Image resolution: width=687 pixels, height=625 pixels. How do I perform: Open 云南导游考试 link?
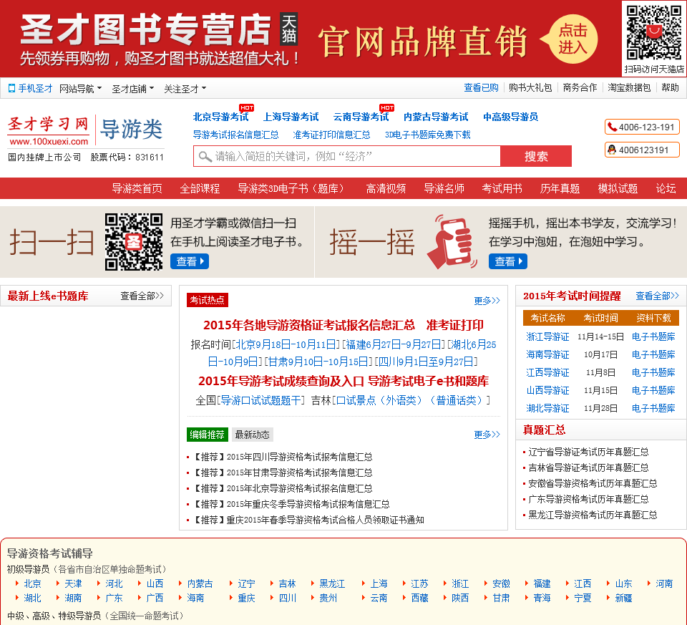click(x=361, y=117)
